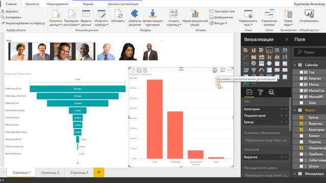Select the stacked column chart visualization
This screenshot has height=183, width=326.
pyautogui.click(x=254, y=50)
